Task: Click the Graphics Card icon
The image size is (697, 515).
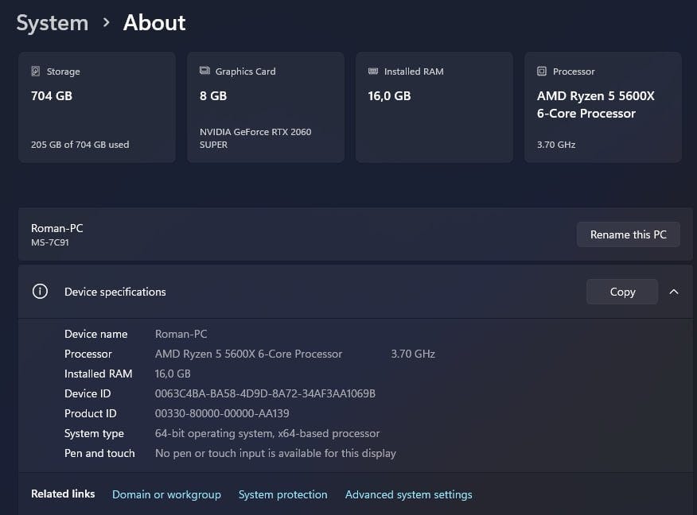Action: pyautogui.click(x=204, y=72)
